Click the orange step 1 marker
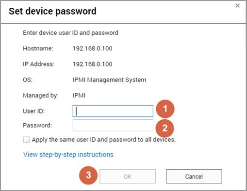 pos(165,109)
